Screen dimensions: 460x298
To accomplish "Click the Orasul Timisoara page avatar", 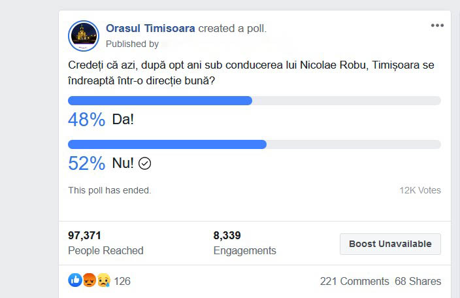I will coord(84,35).
